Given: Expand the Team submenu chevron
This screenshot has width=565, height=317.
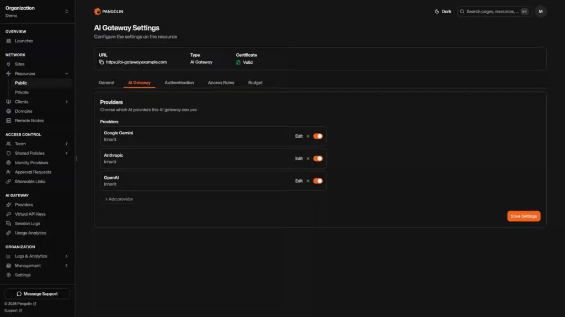Looking at the screenshot, I should click(x=66, y=144).
